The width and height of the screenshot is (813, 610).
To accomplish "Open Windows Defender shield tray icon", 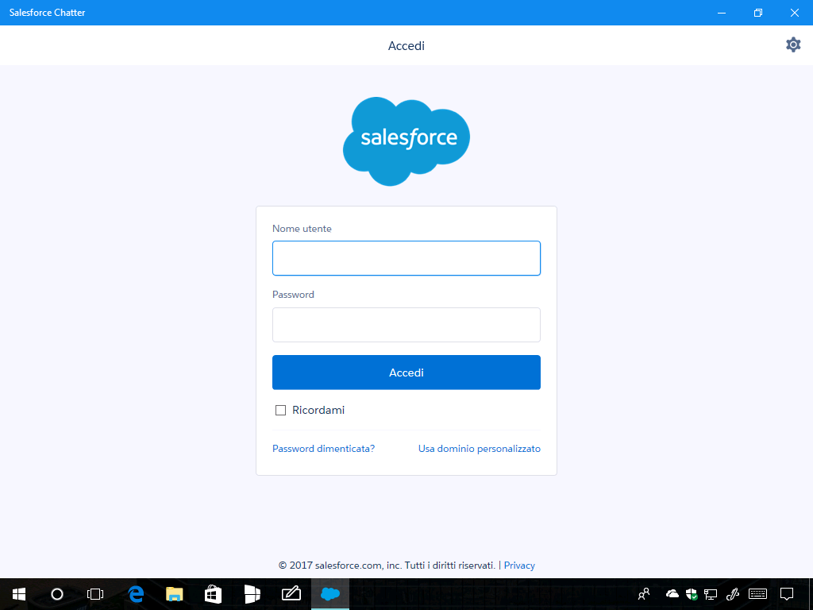I will coord(692,594).
